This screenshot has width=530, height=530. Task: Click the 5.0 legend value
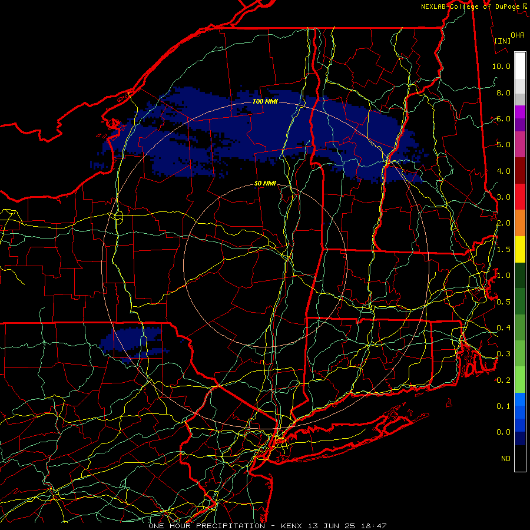pyautogui.click(x=503, y=145)
